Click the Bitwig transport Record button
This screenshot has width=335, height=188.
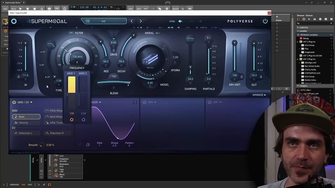(35, 9)
